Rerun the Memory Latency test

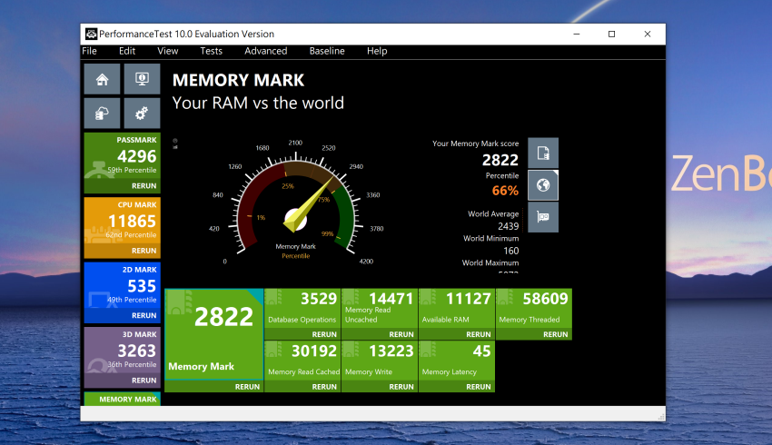479,387
